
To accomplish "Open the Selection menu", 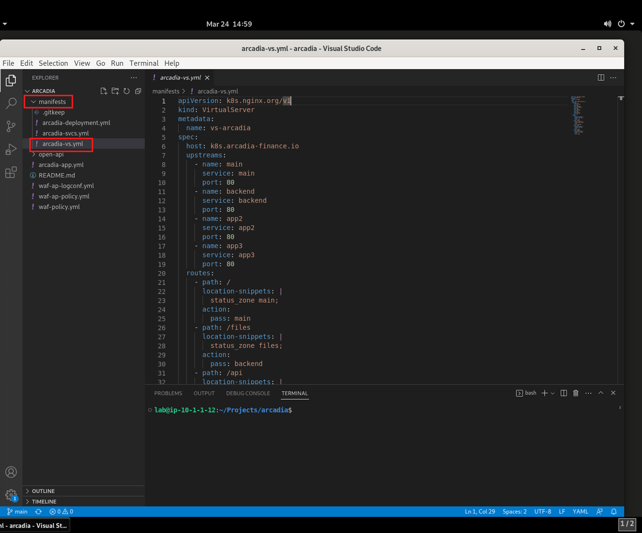I will pyautogui.click(x=53, y=63).
